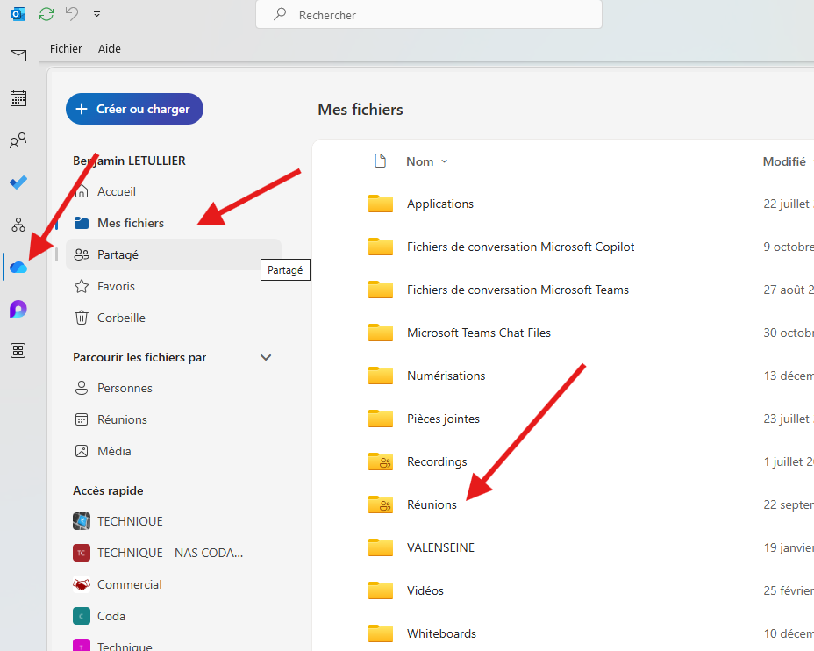Open the OneDrive cloud icon
The image size is (814, 651).
pyautogui.click(x=18, y=267)
